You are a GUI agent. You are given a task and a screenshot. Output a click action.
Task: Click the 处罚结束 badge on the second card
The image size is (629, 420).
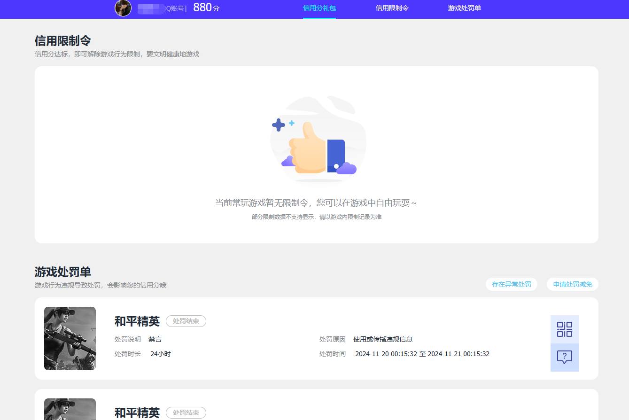[186, 412]
